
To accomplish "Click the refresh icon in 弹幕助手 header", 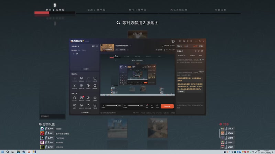I will click(x=202, y=51).
